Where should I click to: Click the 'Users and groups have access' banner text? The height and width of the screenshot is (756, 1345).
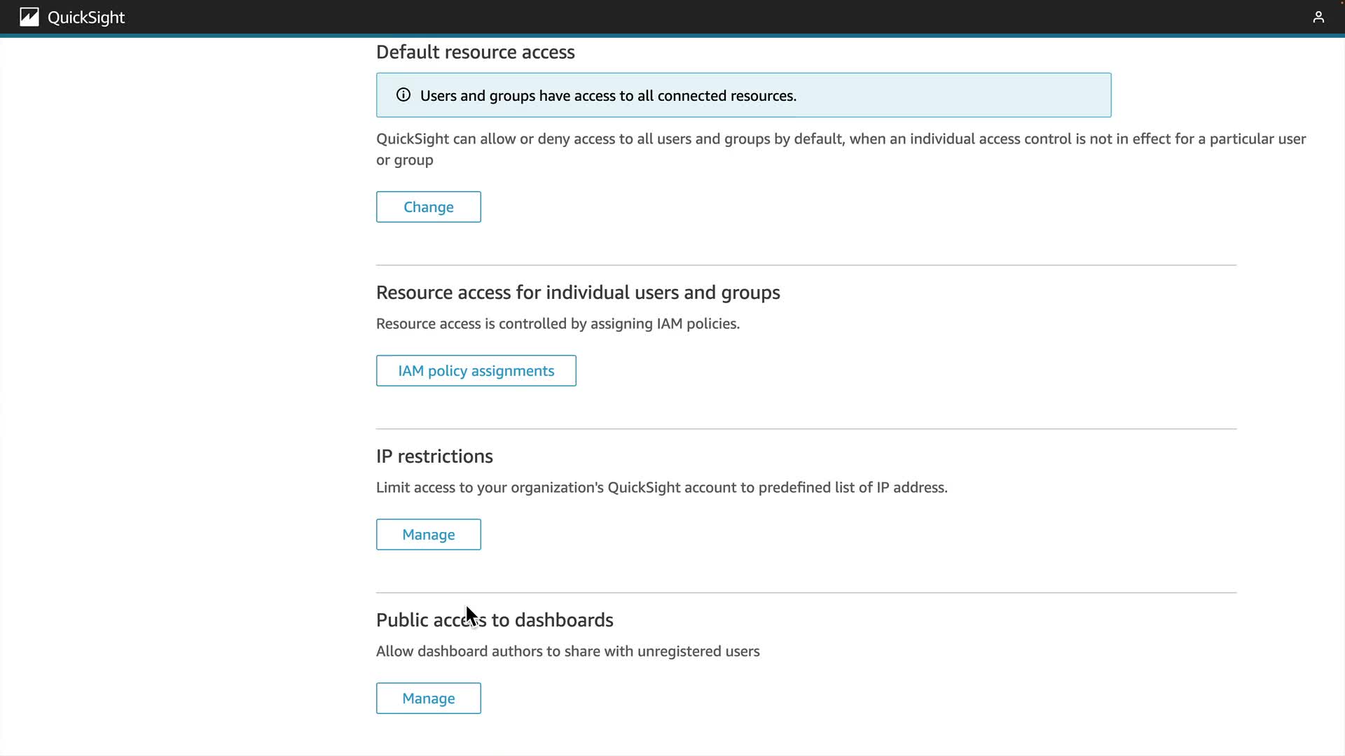(x=608, y=96)
